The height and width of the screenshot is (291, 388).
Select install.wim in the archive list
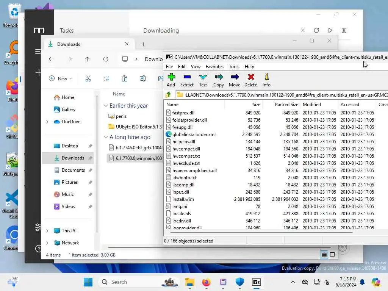(x=183, y=199)
